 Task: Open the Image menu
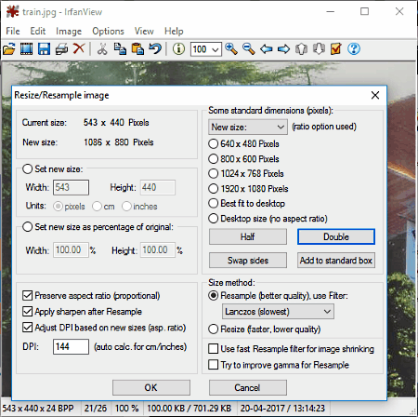tap(69, 31)
